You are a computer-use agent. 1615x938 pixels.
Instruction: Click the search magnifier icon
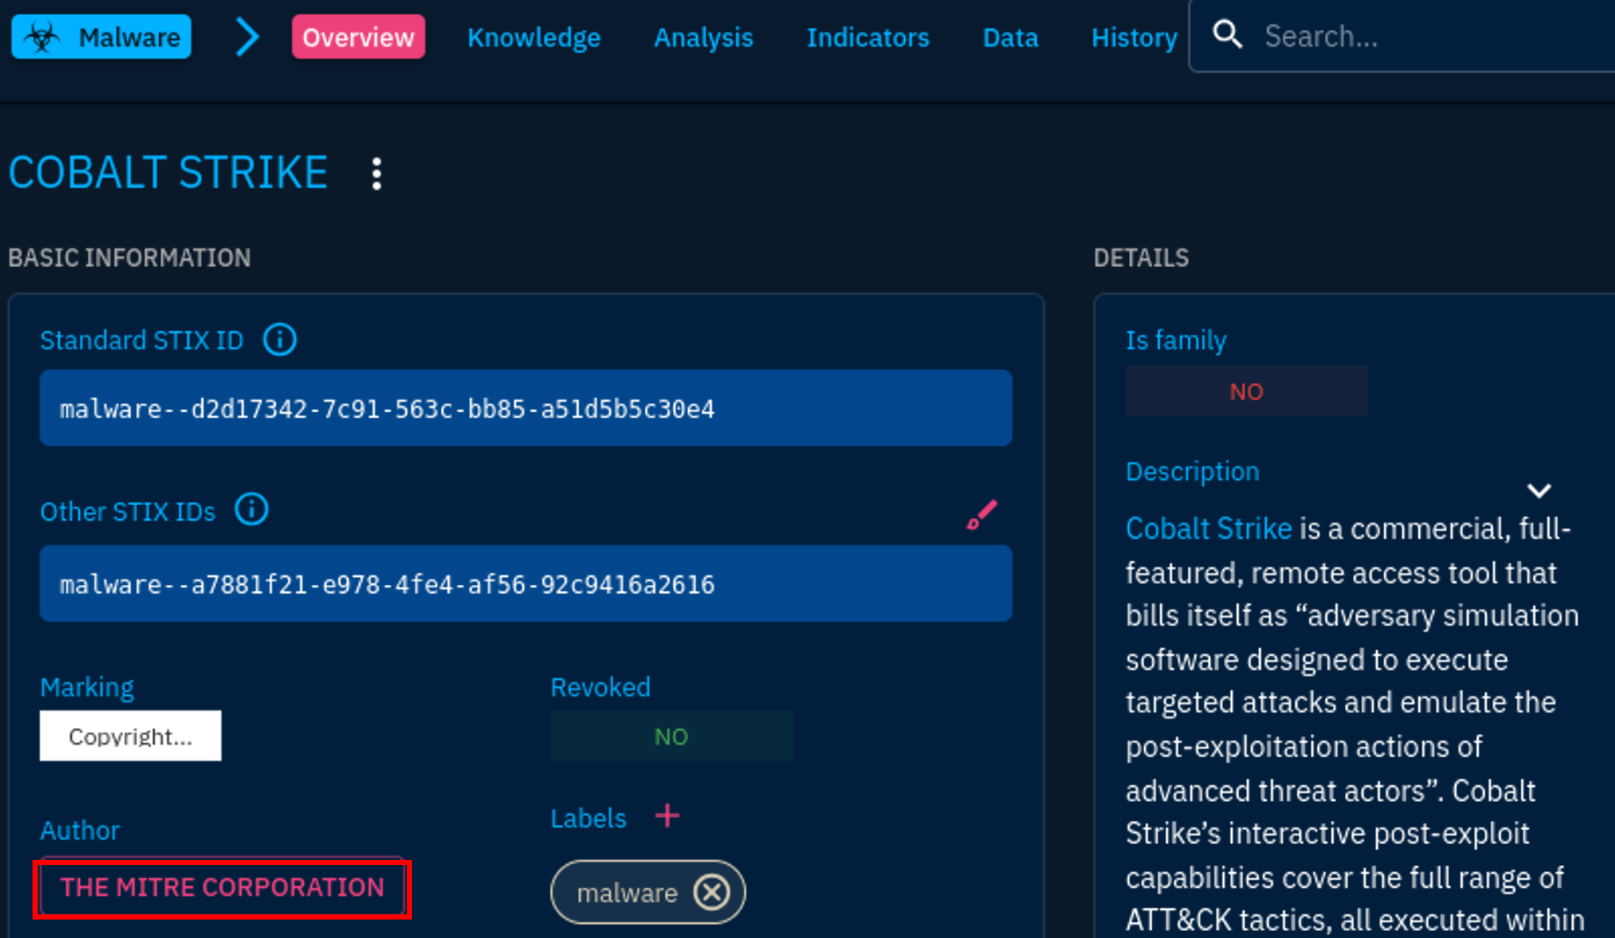1228,35
